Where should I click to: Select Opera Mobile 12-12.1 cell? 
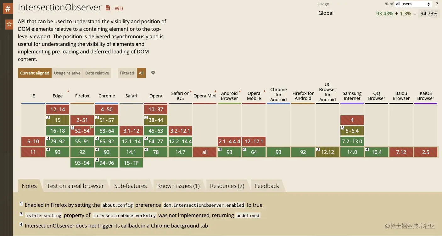[254, 141]
